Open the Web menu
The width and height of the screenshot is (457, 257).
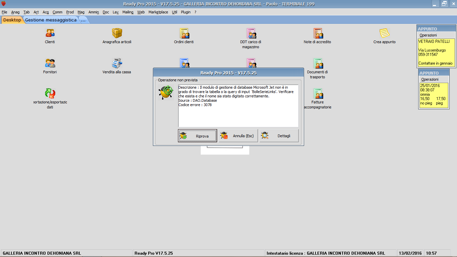141,12
